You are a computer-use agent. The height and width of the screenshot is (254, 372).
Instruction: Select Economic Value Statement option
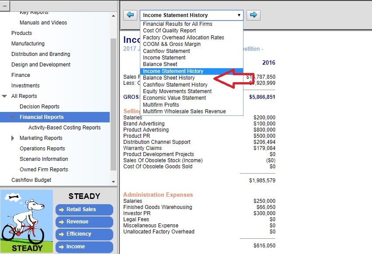pos(174,98)
